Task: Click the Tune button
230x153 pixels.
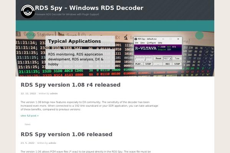Action: 177,59
